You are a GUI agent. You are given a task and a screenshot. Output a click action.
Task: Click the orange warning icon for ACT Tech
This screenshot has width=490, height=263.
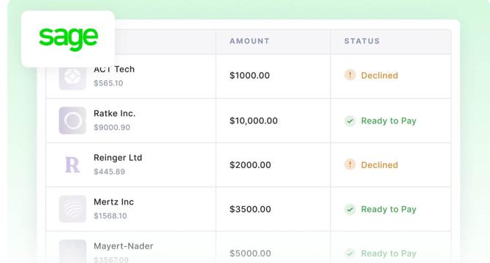point(350,75)
